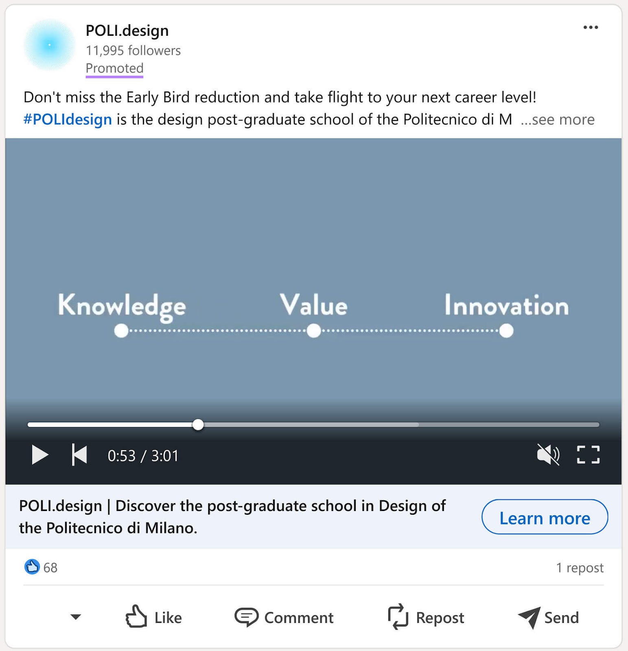Open the reaction sort dropdown caret

point(75,617)
